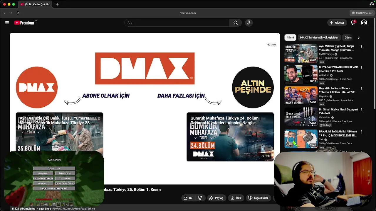This screenshot has width=376, height=211.
Task: Start voice search with the microphone
Action: [249, 23]
